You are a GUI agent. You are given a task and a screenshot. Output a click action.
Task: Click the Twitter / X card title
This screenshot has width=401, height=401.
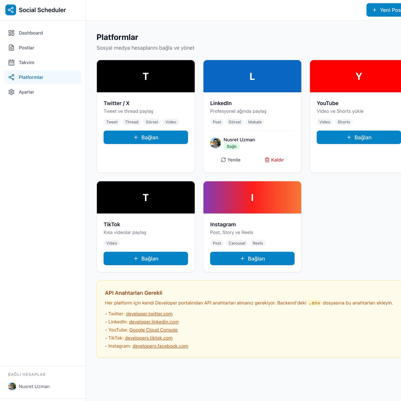(117, 103)
